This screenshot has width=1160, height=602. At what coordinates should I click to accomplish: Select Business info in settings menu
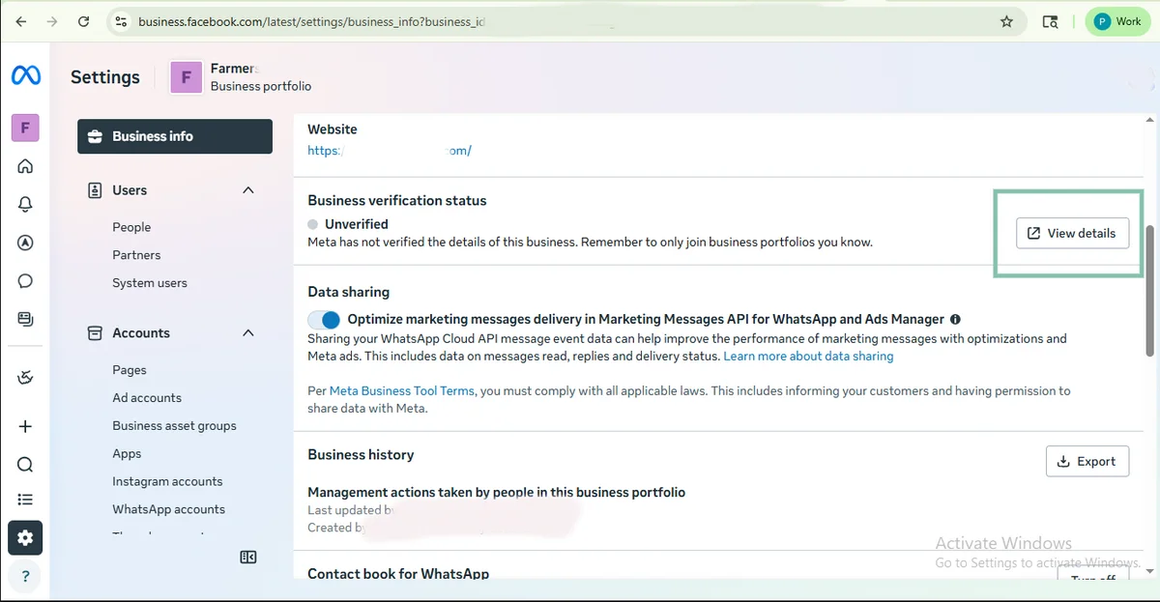(x=175, y=136)
